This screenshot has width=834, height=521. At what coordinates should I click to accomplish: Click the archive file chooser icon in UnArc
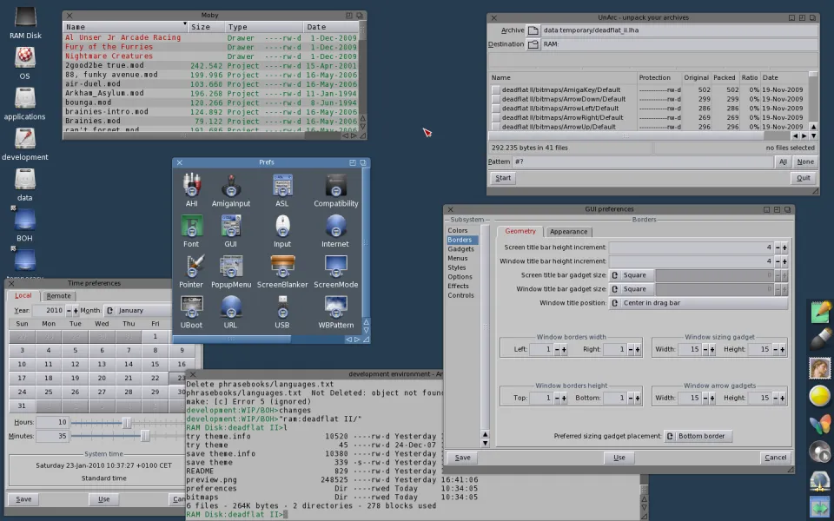pos(533,30)
